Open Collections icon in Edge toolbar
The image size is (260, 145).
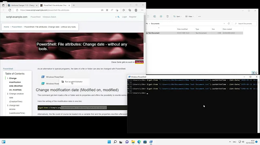(x=130, y=10)
